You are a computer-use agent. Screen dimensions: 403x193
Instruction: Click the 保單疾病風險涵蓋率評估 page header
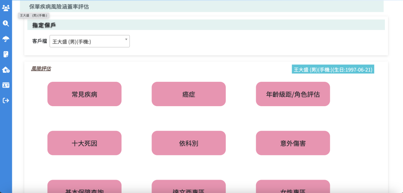click(x=59, y=6)
